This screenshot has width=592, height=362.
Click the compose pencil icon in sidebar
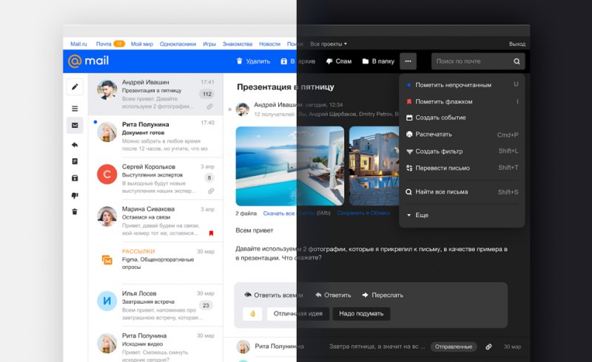click(75, 86)
